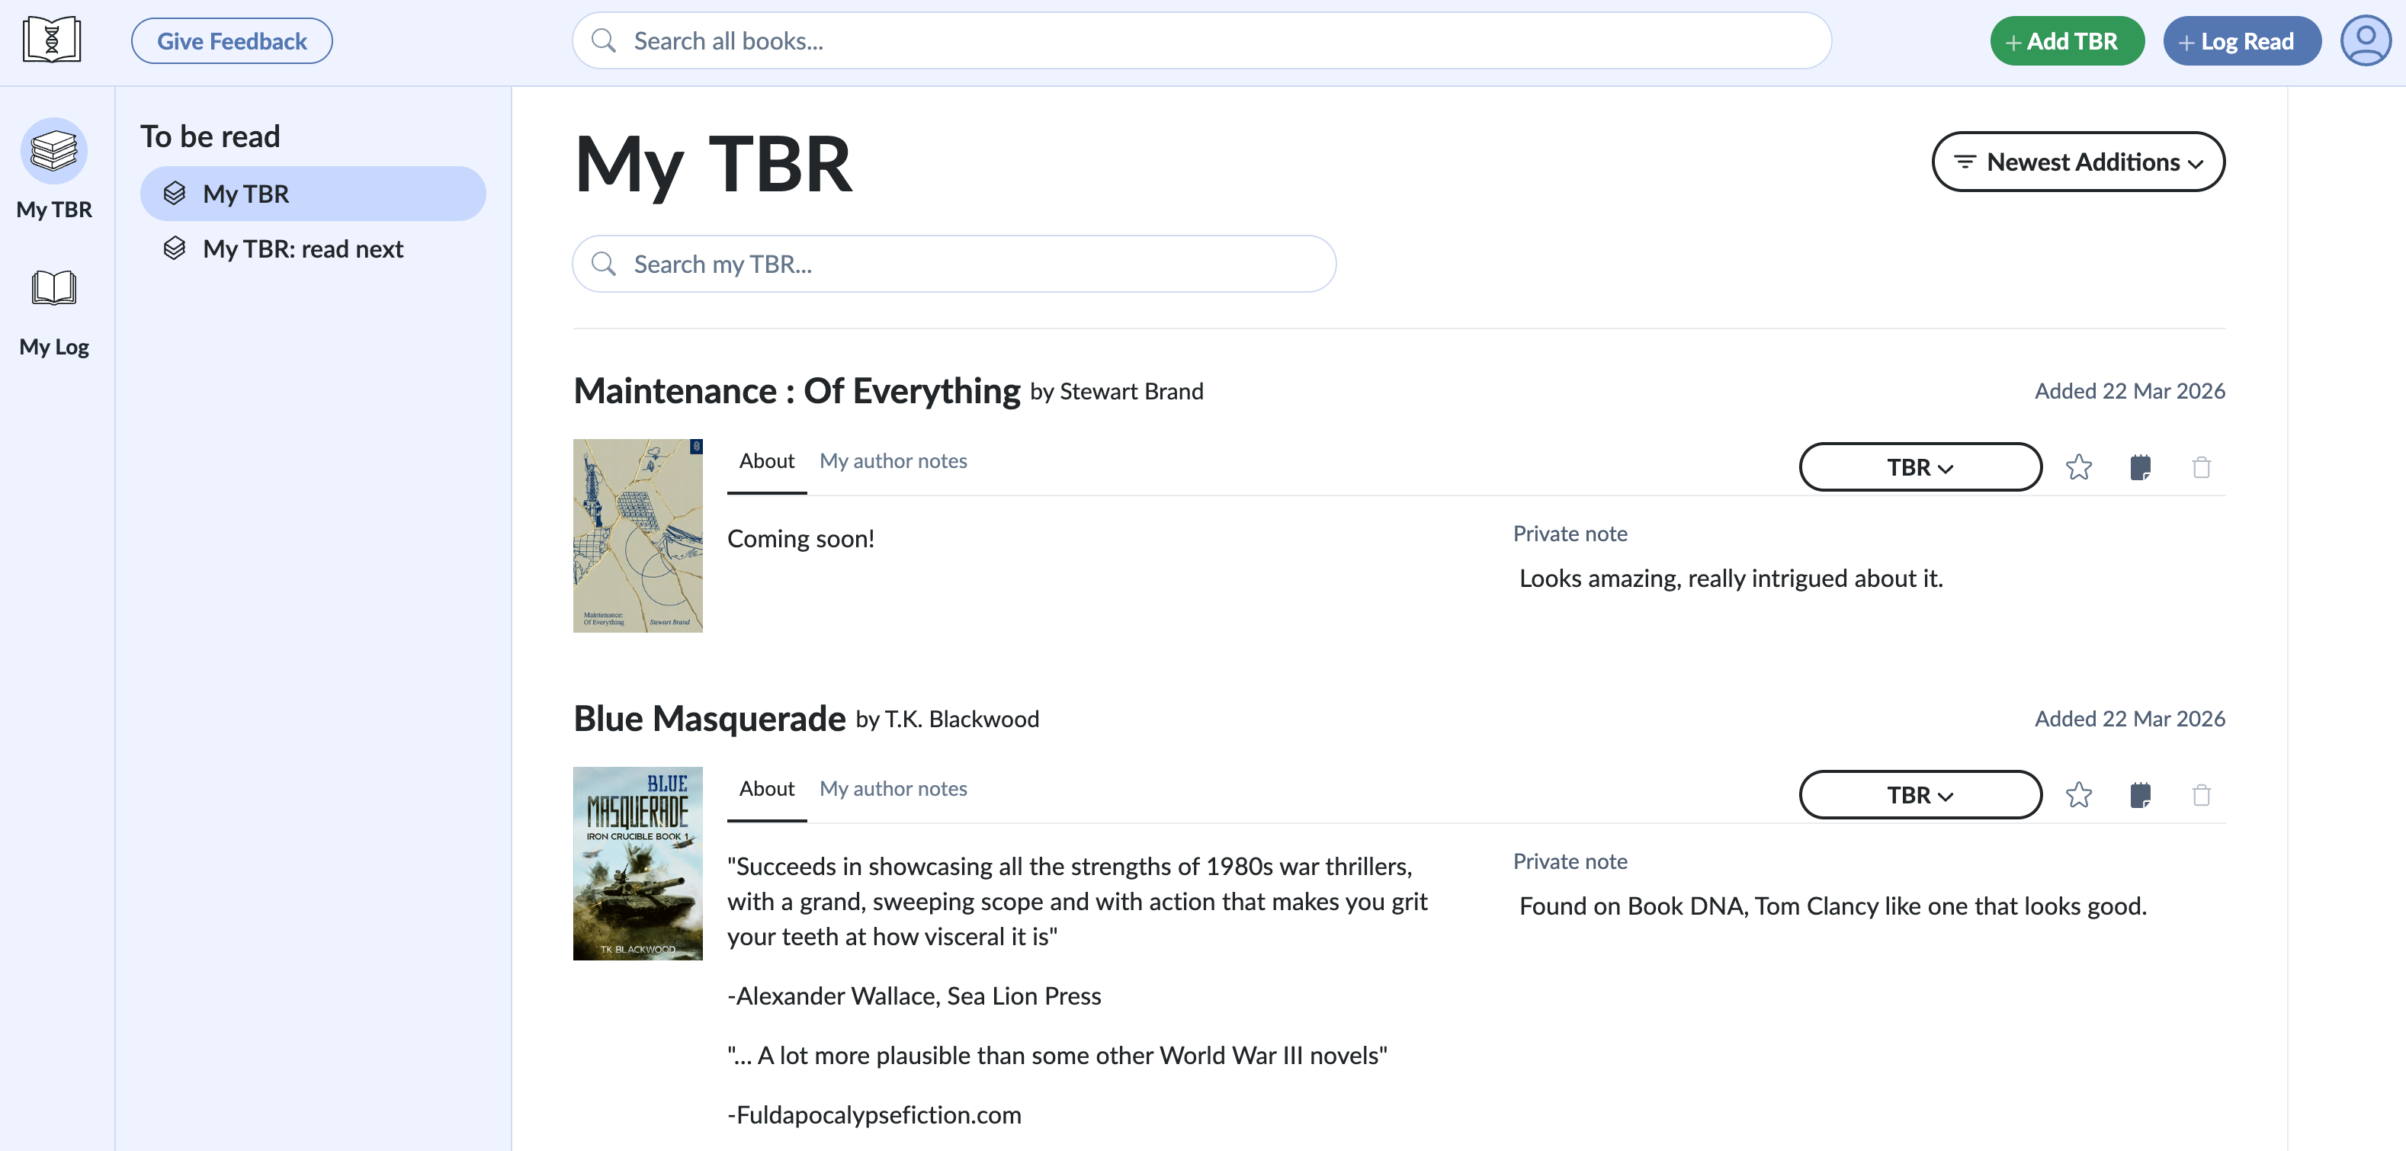This screenshot has width=2406, height=1151.
Task: Open TBR status dropdown for Maintenance book
Action: point(1920,467)
